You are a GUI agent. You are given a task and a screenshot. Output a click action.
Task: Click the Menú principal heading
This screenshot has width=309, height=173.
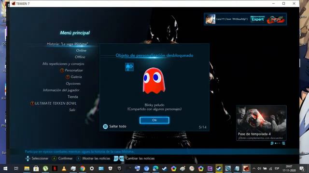[75, 33]
